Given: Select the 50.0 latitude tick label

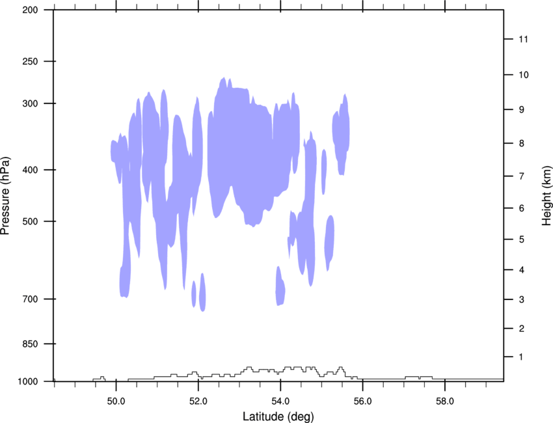Looking at the screenshot, I should 116,402.
